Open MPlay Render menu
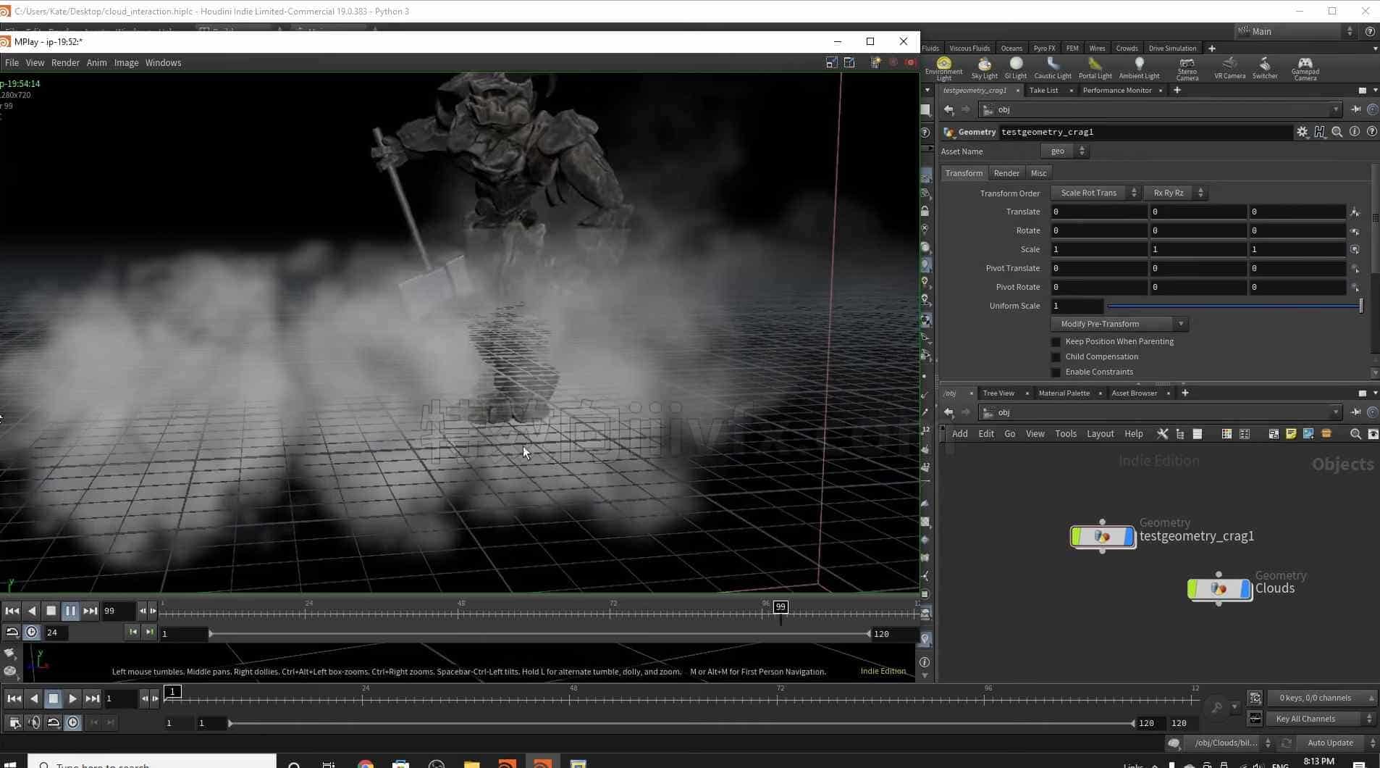The height and width of the screenshot is (768, 1380). pyautogui.click(x=65, y=63)
